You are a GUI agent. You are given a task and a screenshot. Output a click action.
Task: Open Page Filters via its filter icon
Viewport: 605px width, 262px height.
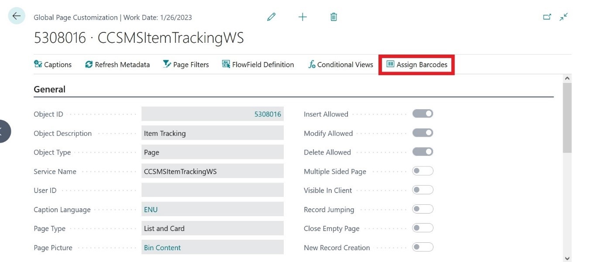pos(167,64)
